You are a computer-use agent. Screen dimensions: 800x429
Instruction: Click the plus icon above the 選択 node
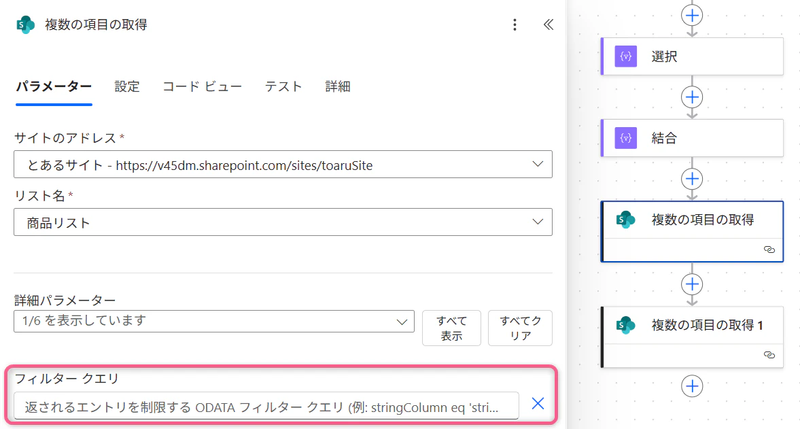pos(692,15)
